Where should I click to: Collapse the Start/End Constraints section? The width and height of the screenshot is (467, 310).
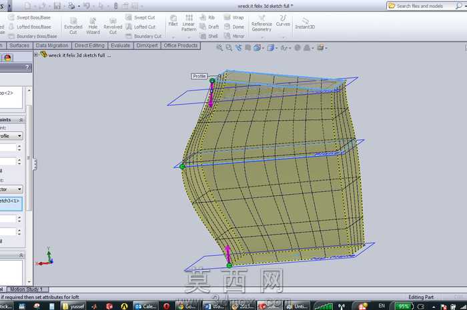point(21,120)
